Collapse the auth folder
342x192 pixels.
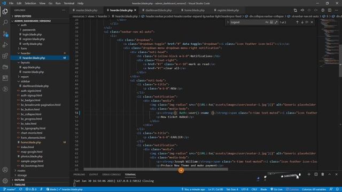[24, 25]
